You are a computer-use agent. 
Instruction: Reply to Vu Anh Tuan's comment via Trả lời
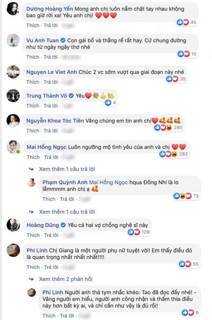tap(51, 57)
